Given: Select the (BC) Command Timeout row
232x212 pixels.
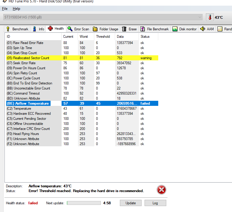Looking at the screenshot, I should click(82, 93).
